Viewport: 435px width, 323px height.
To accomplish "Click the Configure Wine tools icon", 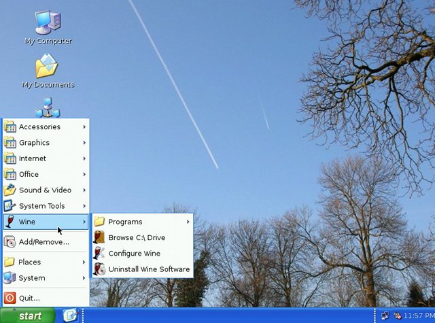I will click(99, 254).
